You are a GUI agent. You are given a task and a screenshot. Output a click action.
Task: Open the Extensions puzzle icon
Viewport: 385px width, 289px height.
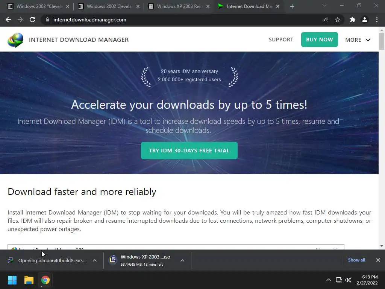coord(353,20)
